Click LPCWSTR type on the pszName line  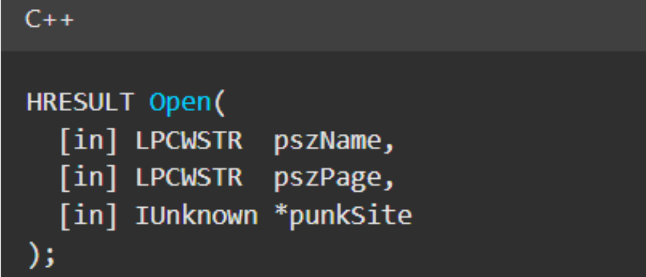(x=189, y=140)
